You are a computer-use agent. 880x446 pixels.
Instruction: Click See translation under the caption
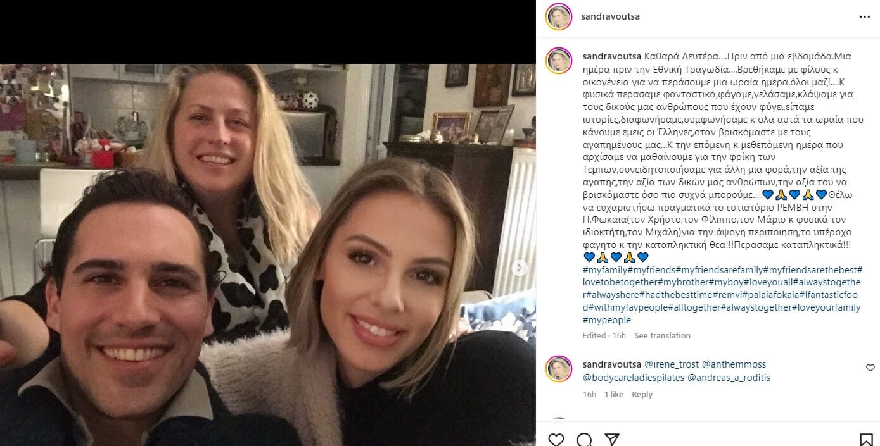click(x=662, y=335)
